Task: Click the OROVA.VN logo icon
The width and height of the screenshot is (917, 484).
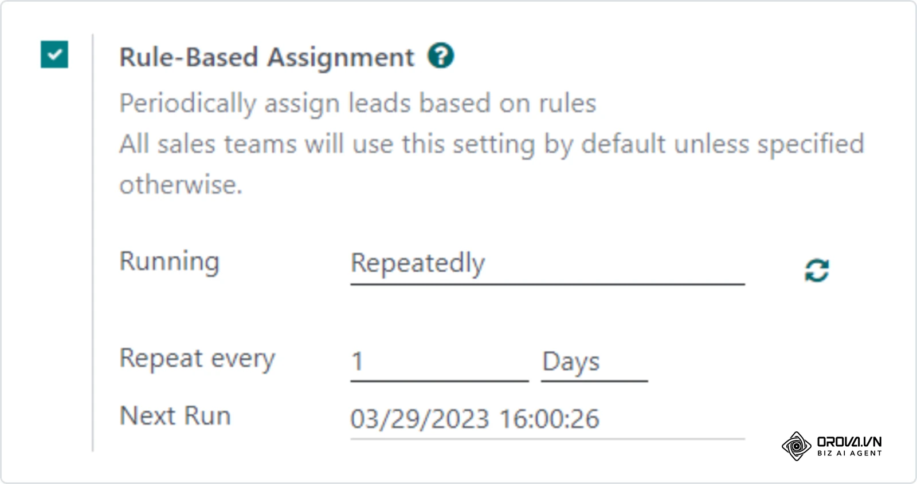Action: [796, 446]
